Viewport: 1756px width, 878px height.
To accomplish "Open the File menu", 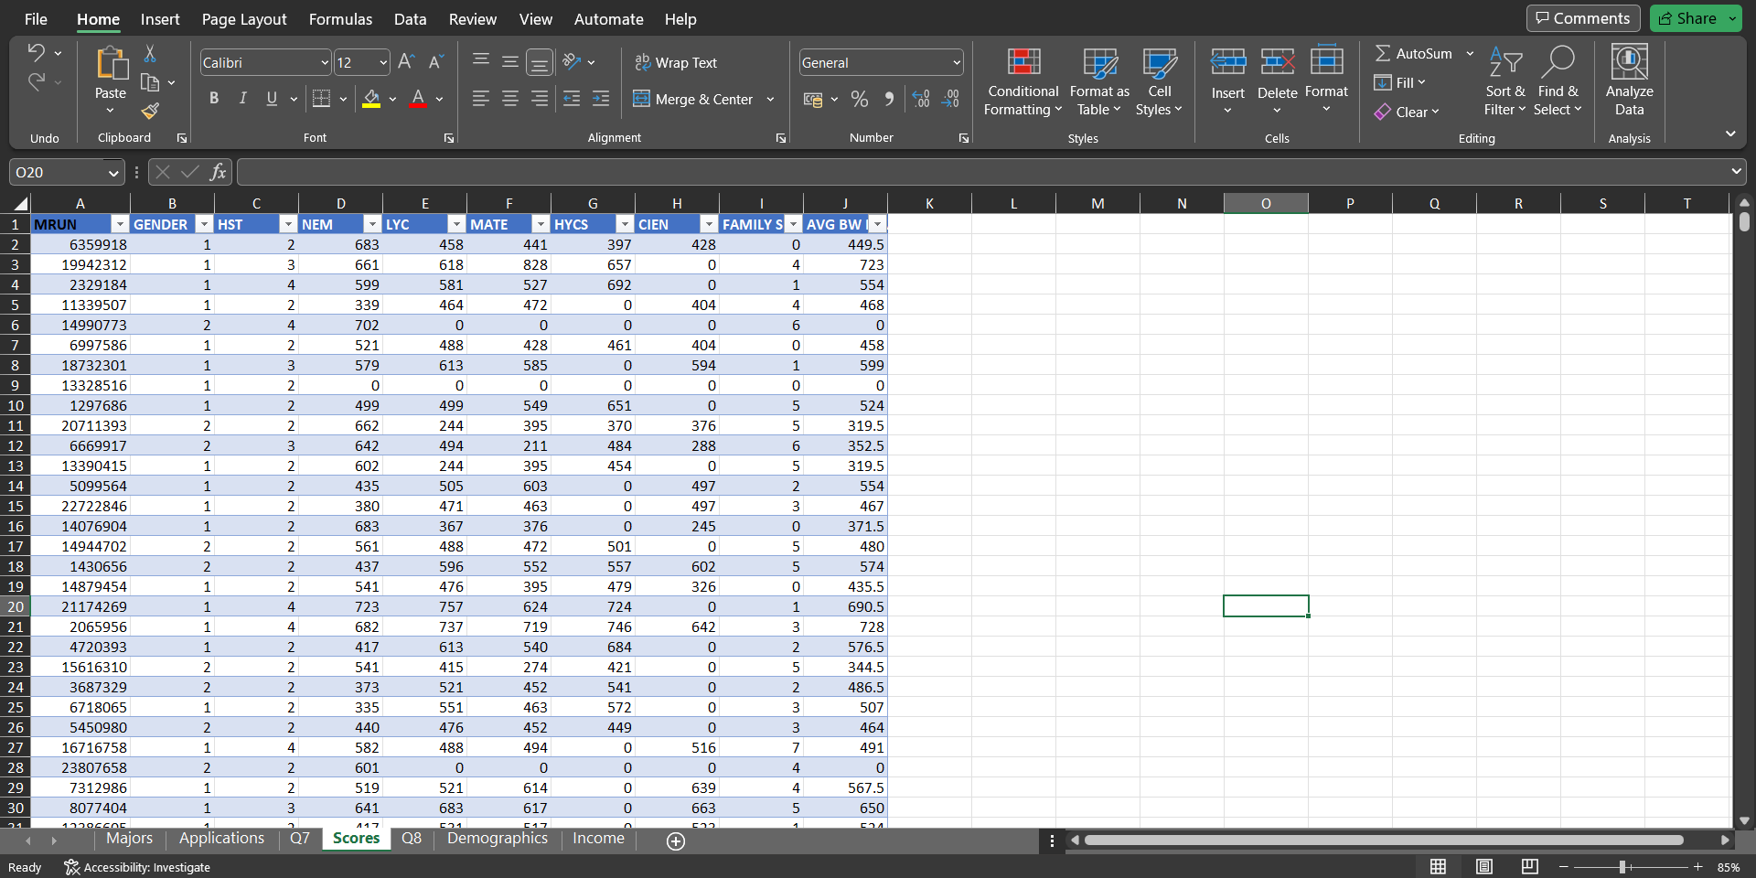I will pos(37,19).
